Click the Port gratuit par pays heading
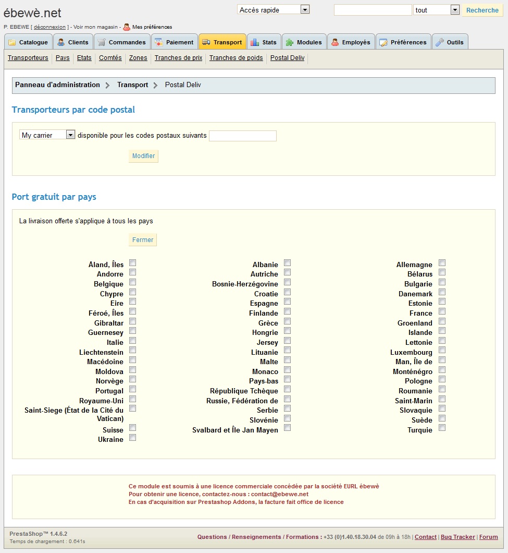 pos(54,197)
